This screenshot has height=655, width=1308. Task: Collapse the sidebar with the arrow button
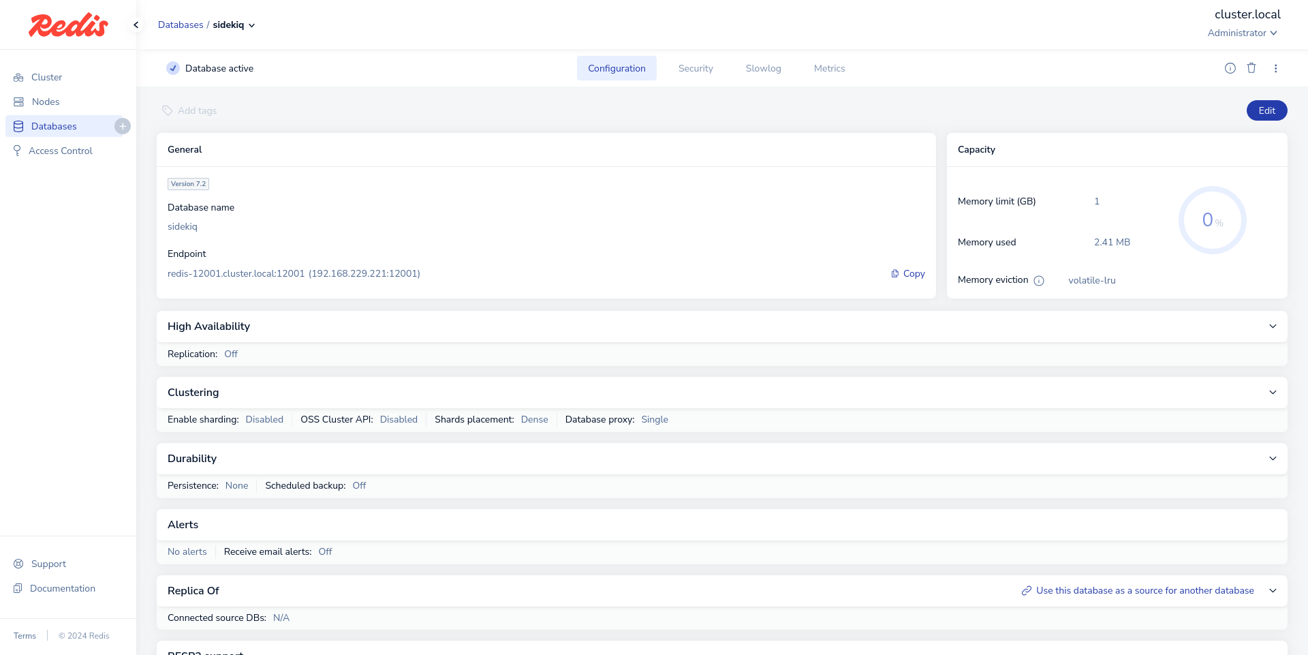point(136,25)
